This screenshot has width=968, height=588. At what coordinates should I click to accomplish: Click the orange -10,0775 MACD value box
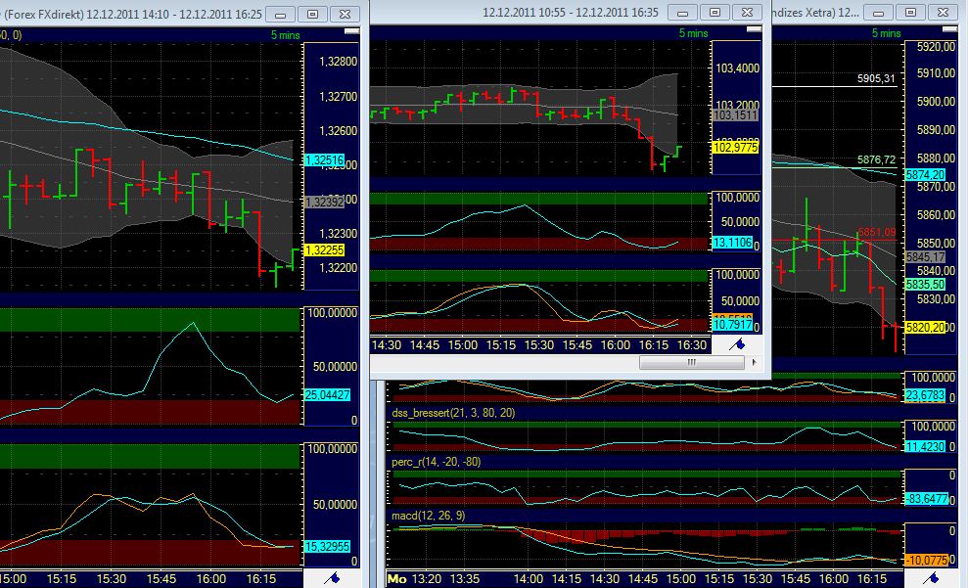click(924, 561)
